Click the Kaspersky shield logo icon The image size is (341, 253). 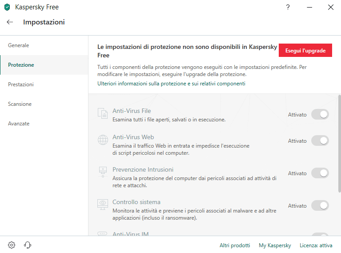(x=7, y=7)
